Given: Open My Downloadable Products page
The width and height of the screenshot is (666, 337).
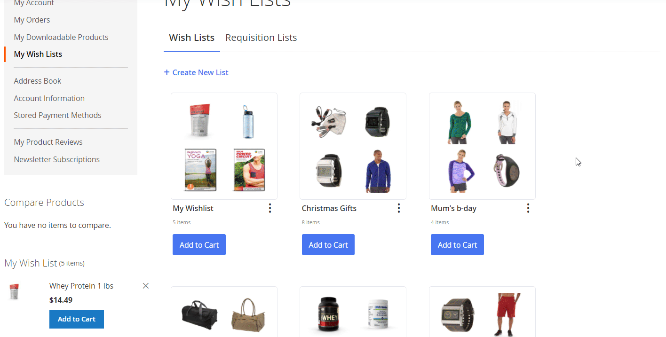Looking at the screenshot, I should [61, 37].
